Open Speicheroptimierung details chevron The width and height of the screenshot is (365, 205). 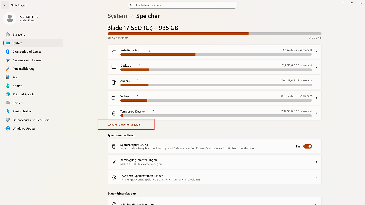tap(316, 146)
